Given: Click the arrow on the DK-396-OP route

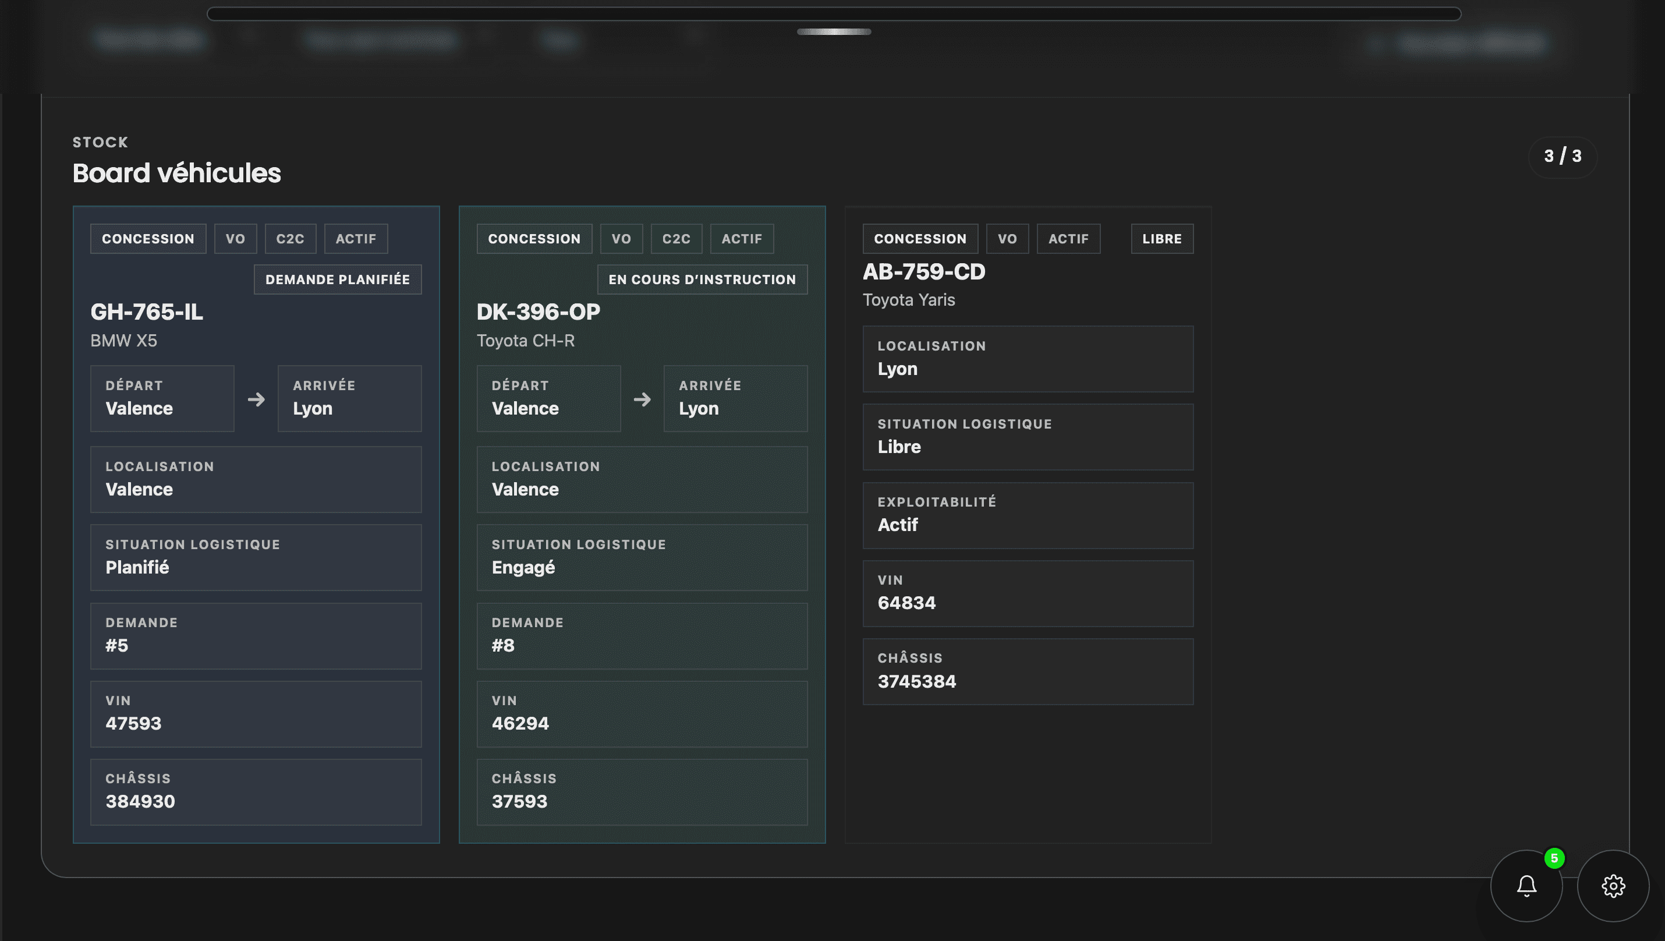Looking at the screenshot, I should [x=642, y=399].
